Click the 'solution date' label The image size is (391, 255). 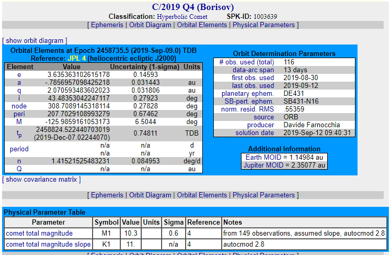point(255,132)
